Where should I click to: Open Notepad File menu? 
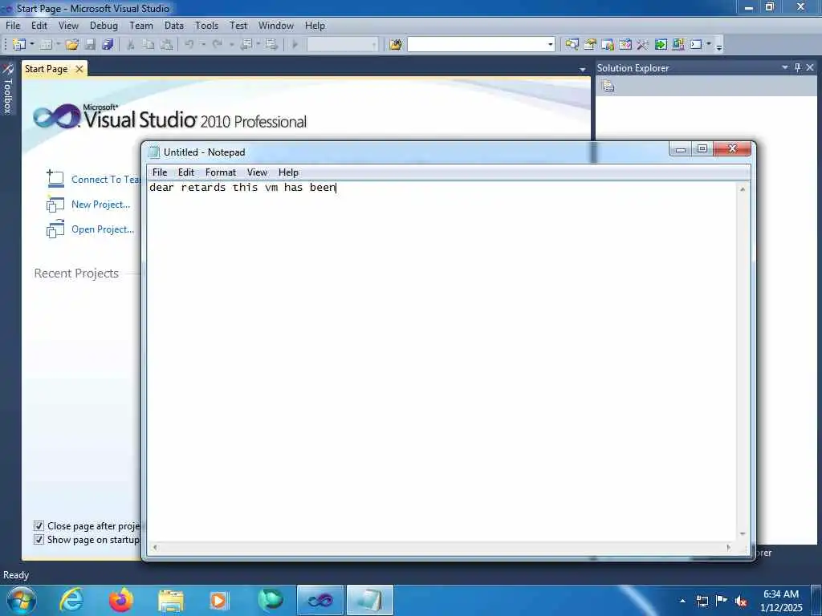pyautogui.click(x=160, y=172)
